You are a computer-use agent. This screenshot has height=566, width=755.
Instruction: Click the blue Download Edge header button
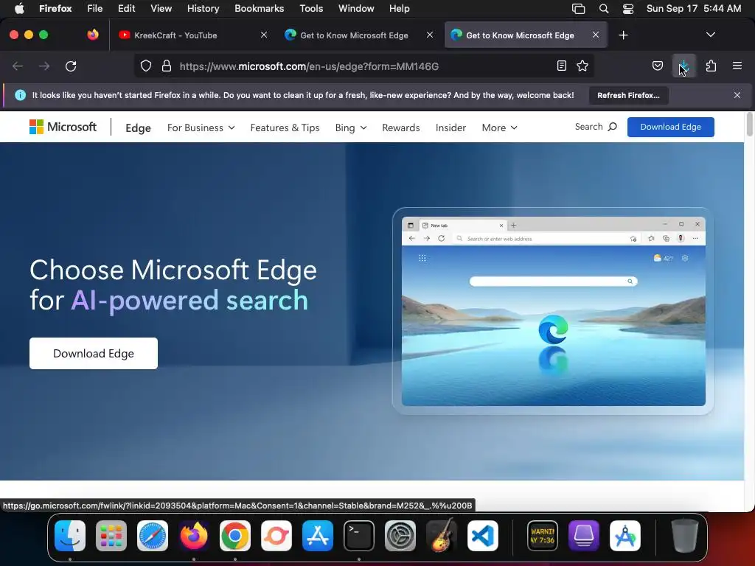[670, 127]
